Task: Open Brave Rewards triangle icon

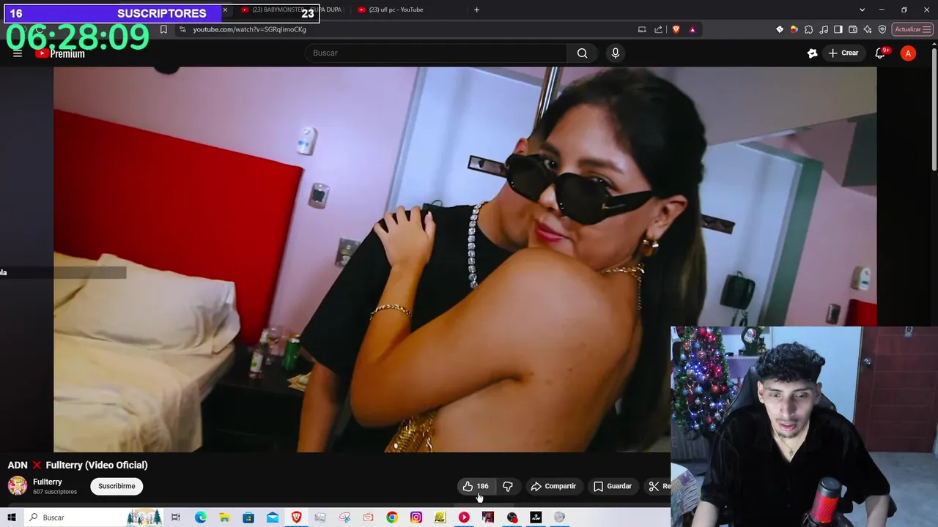Action: pyautogui.click(x=692, y=29)
